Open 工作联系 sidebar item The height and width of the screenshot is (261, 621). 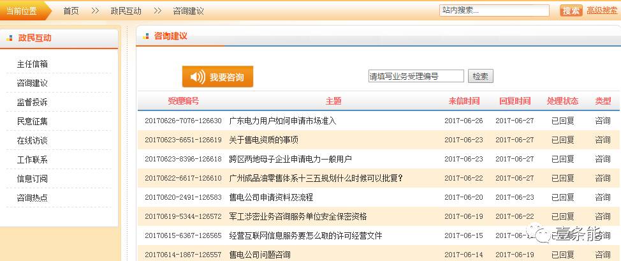[x=33, y=160]
